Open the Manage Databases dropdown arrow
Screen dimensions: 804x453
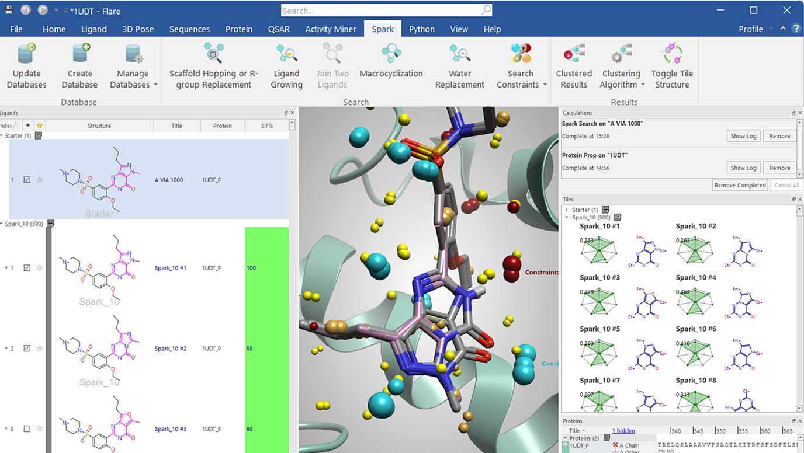click(x=155, y=85)
